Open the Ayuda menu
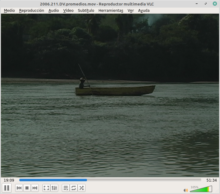 (144, 11)
